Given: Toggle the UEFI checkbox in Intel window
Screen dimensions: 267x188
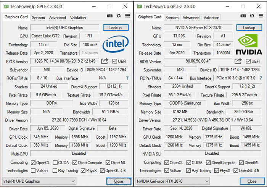Looking at the screenshot, I should tap(115, 62).
